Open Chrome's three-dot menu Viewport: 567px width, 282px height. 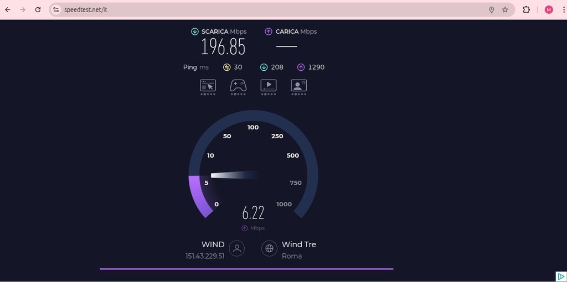(x=564, y=10)
